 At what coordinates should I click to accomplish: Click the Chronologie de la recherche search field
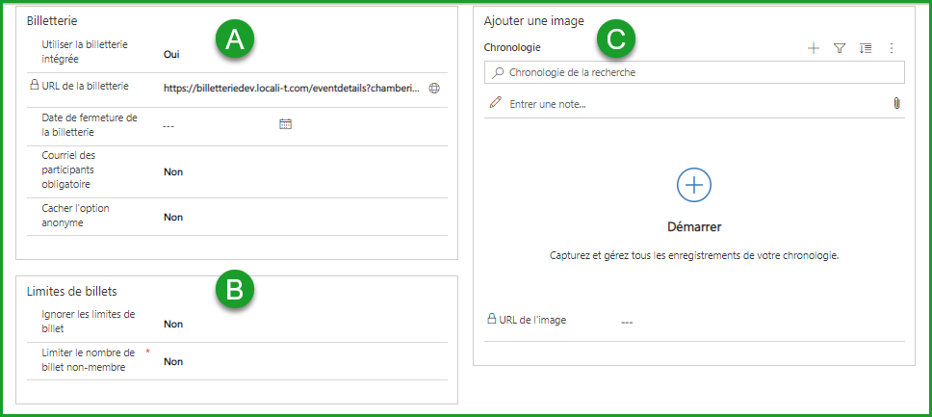pyautogui.click(x=698, y=72)
